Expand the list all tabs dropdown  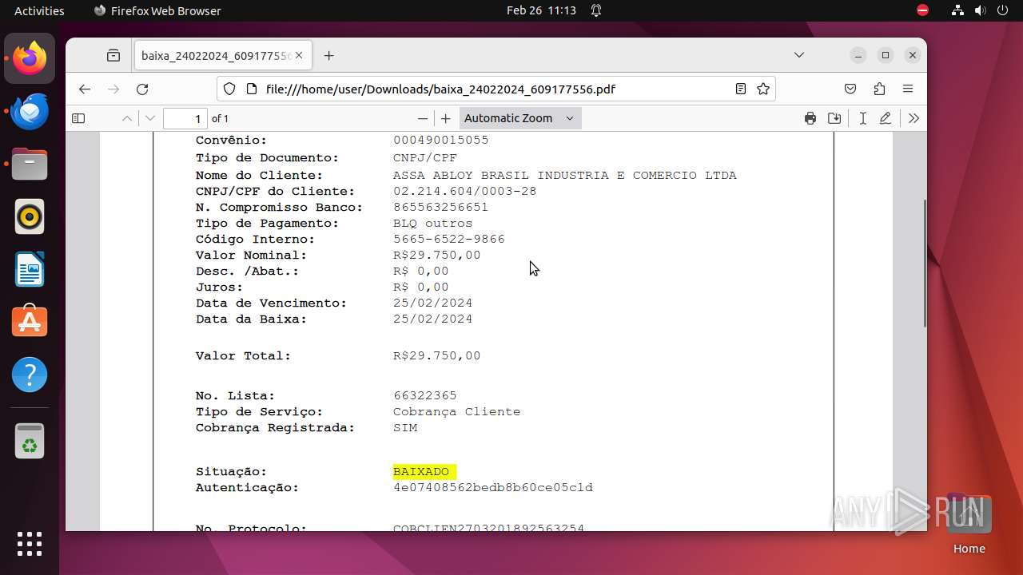click(799, 55)
